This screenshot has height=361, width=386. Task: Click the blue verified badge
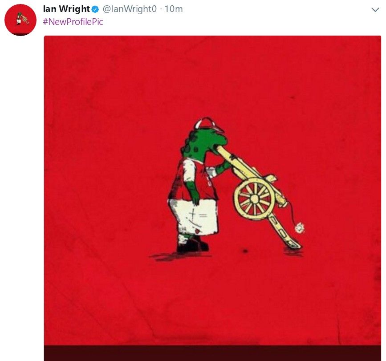tap(95, 10)
